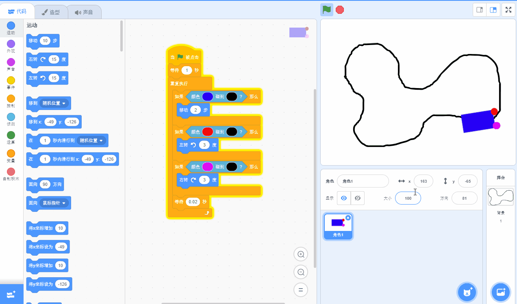Viewport: 517px width, 304px height.
Task: Click the 面向 90 方向 block
Action: (x=45, y=184)
